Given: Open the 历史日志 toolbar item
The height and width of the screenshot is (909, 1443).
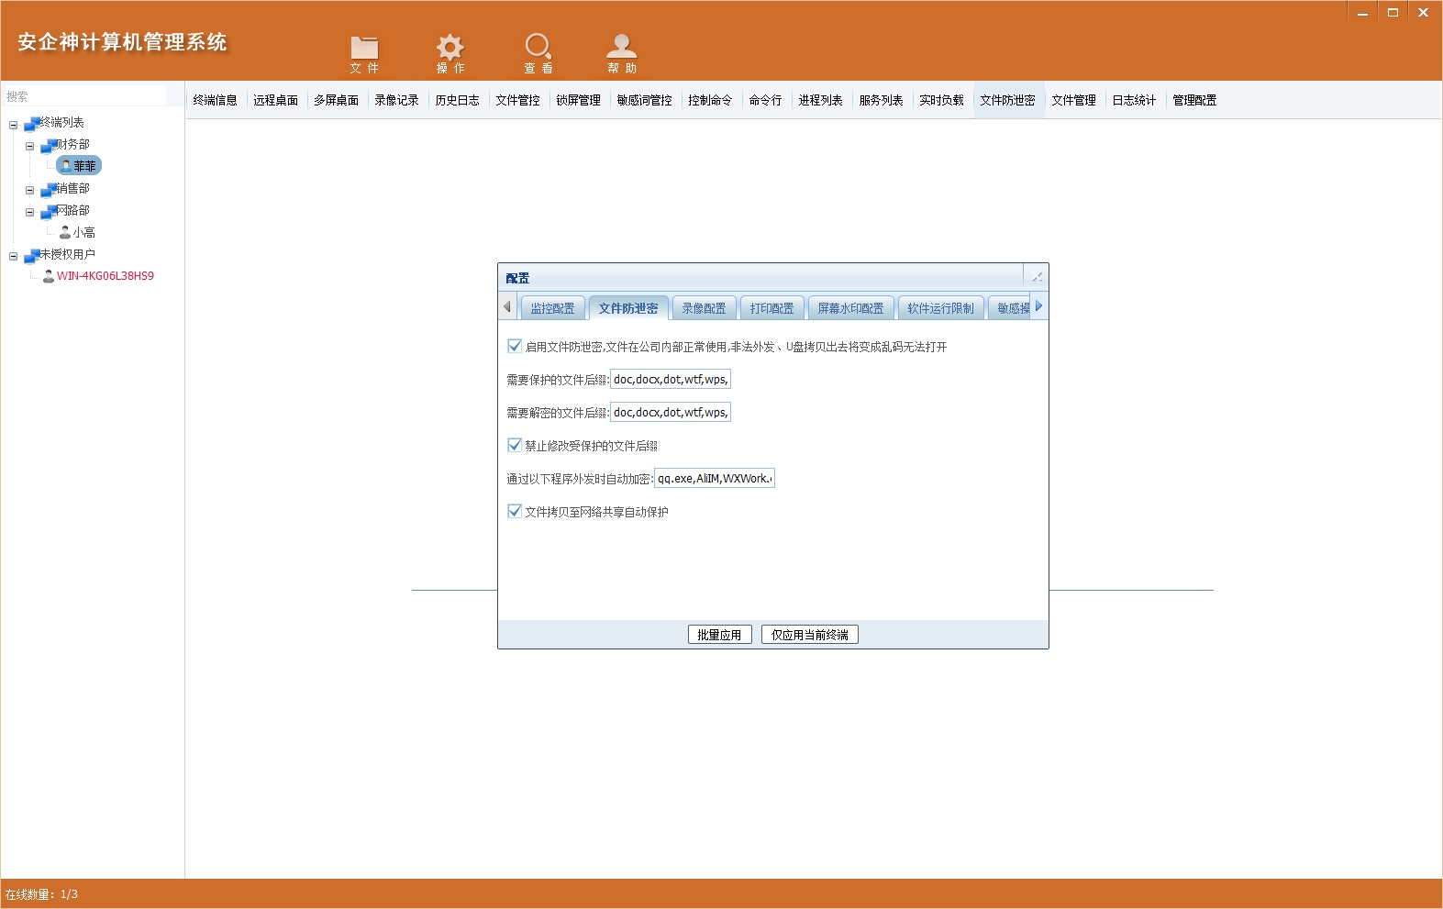Looking at the screenshot, I should tap(458, 100).
